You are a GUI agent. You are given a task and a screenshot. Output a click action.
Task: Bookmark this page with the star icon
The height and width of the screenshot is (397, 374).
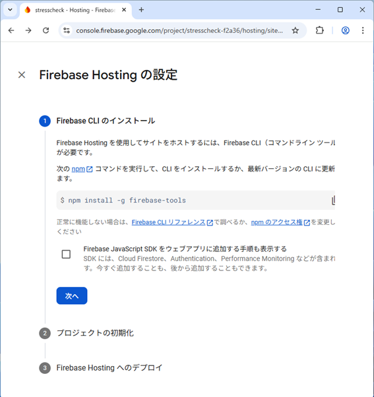click(295, 30)
